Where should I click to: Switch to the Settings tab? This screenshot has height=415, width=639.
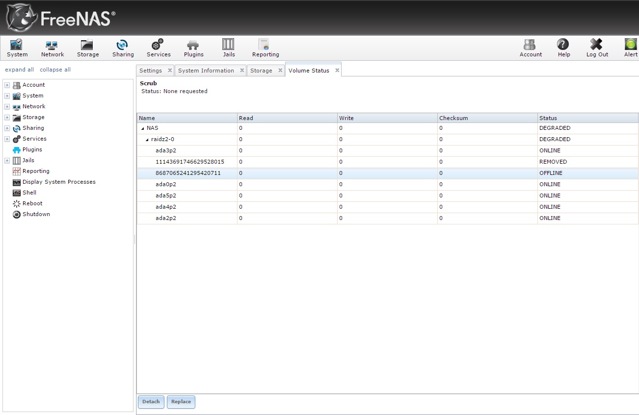(x=151, y=71)
